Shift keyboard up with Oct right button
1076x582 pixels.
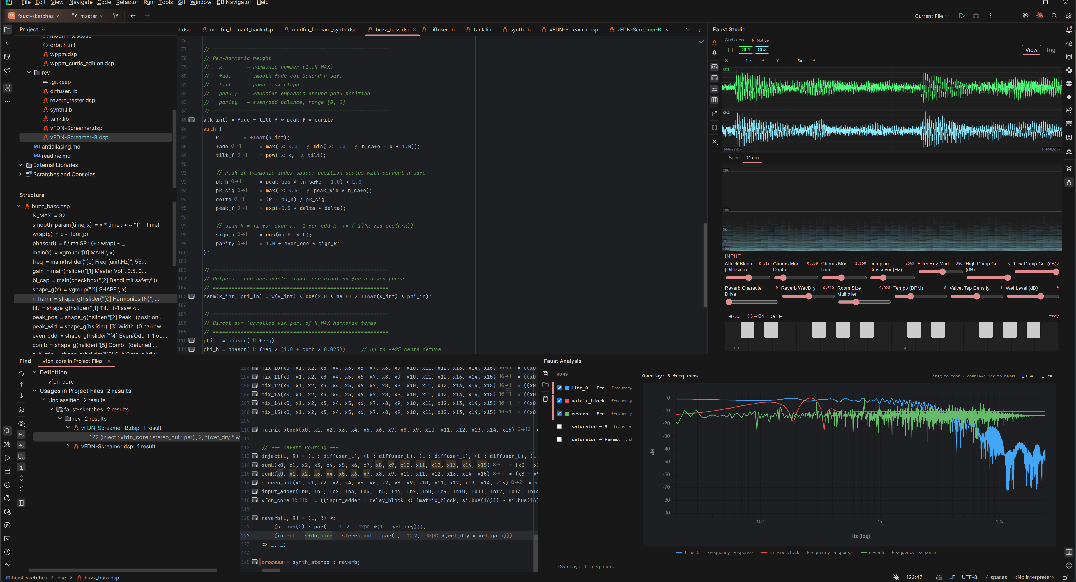[x=776, y=316]
